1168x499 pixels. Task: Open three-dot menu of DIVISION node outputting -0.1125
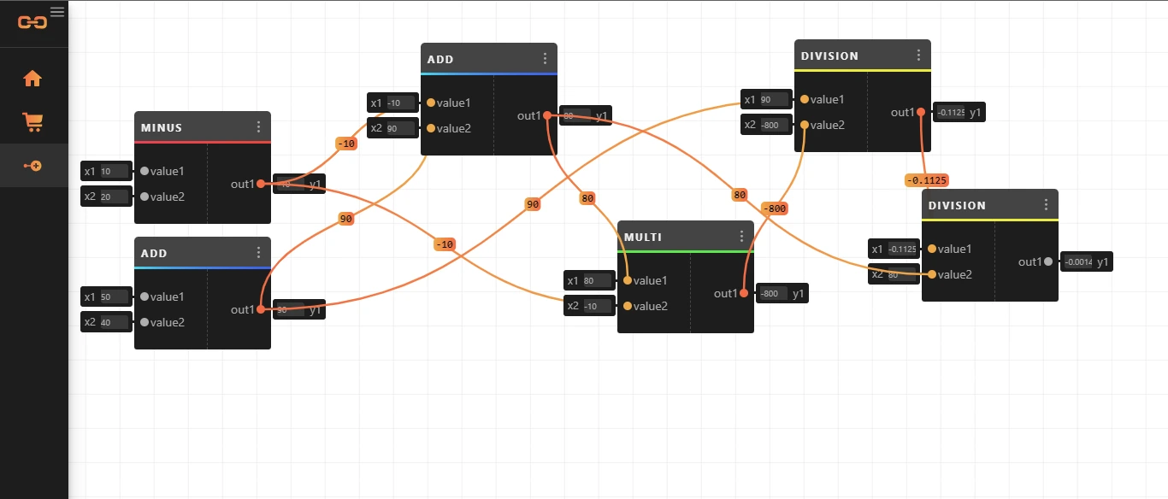[918, 55]
